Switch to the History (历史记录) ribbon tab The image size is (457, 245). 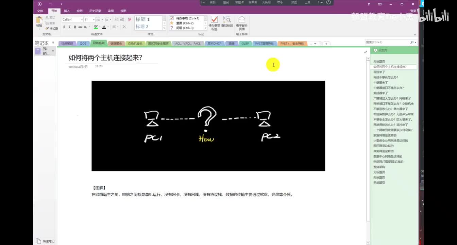95,11
